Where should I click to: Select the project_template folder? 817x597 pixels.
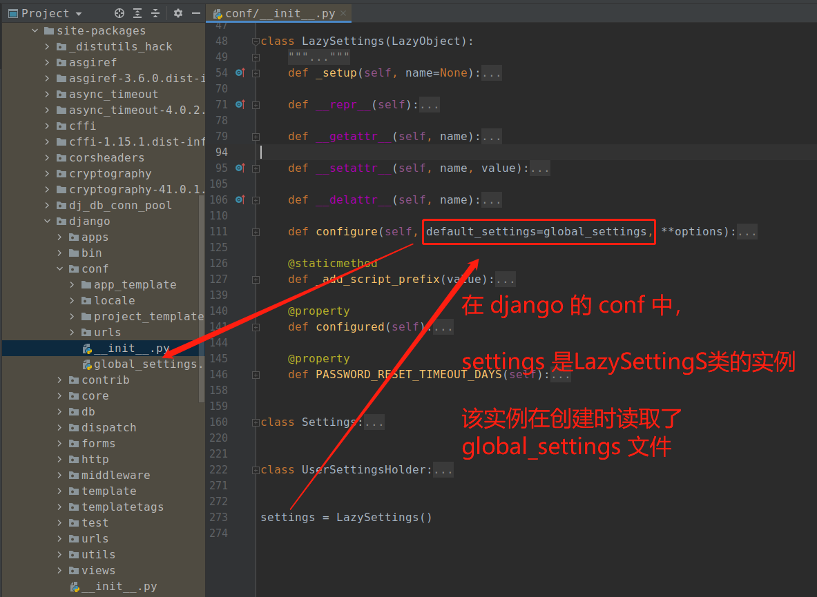pyautogui.click(x=143, y=317)
